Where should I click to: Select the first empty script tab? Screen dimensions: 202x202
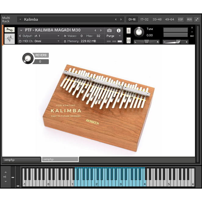22,160
